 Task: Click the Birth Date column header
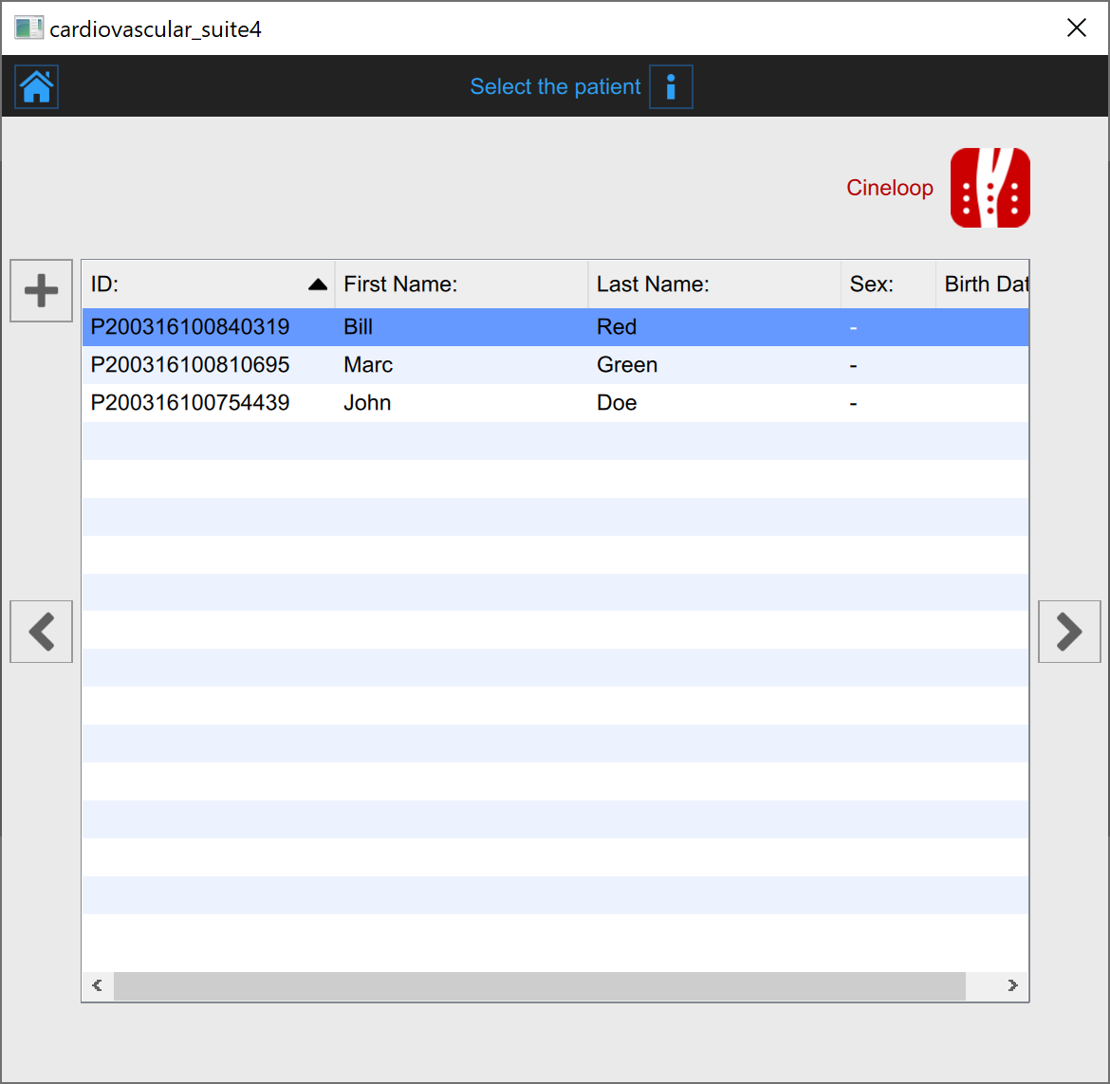pyautogui.click(x=983, y=285)
